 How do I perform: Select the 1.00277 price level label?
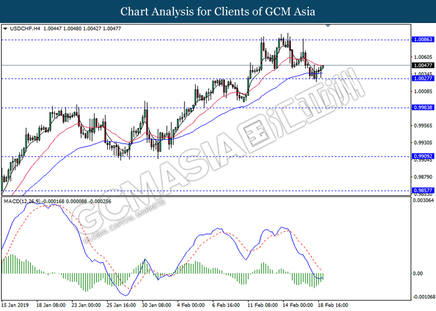(x=423, y=78)
